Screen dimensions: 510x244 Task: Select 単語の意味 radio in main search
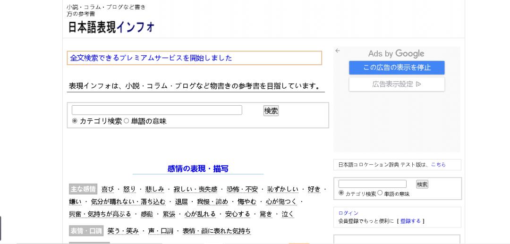tap(126, 121)
